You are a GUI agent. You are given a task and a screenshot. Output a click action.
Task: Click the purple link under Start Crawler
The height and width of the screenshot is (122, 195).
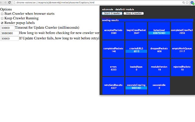(x=106, y=17)
